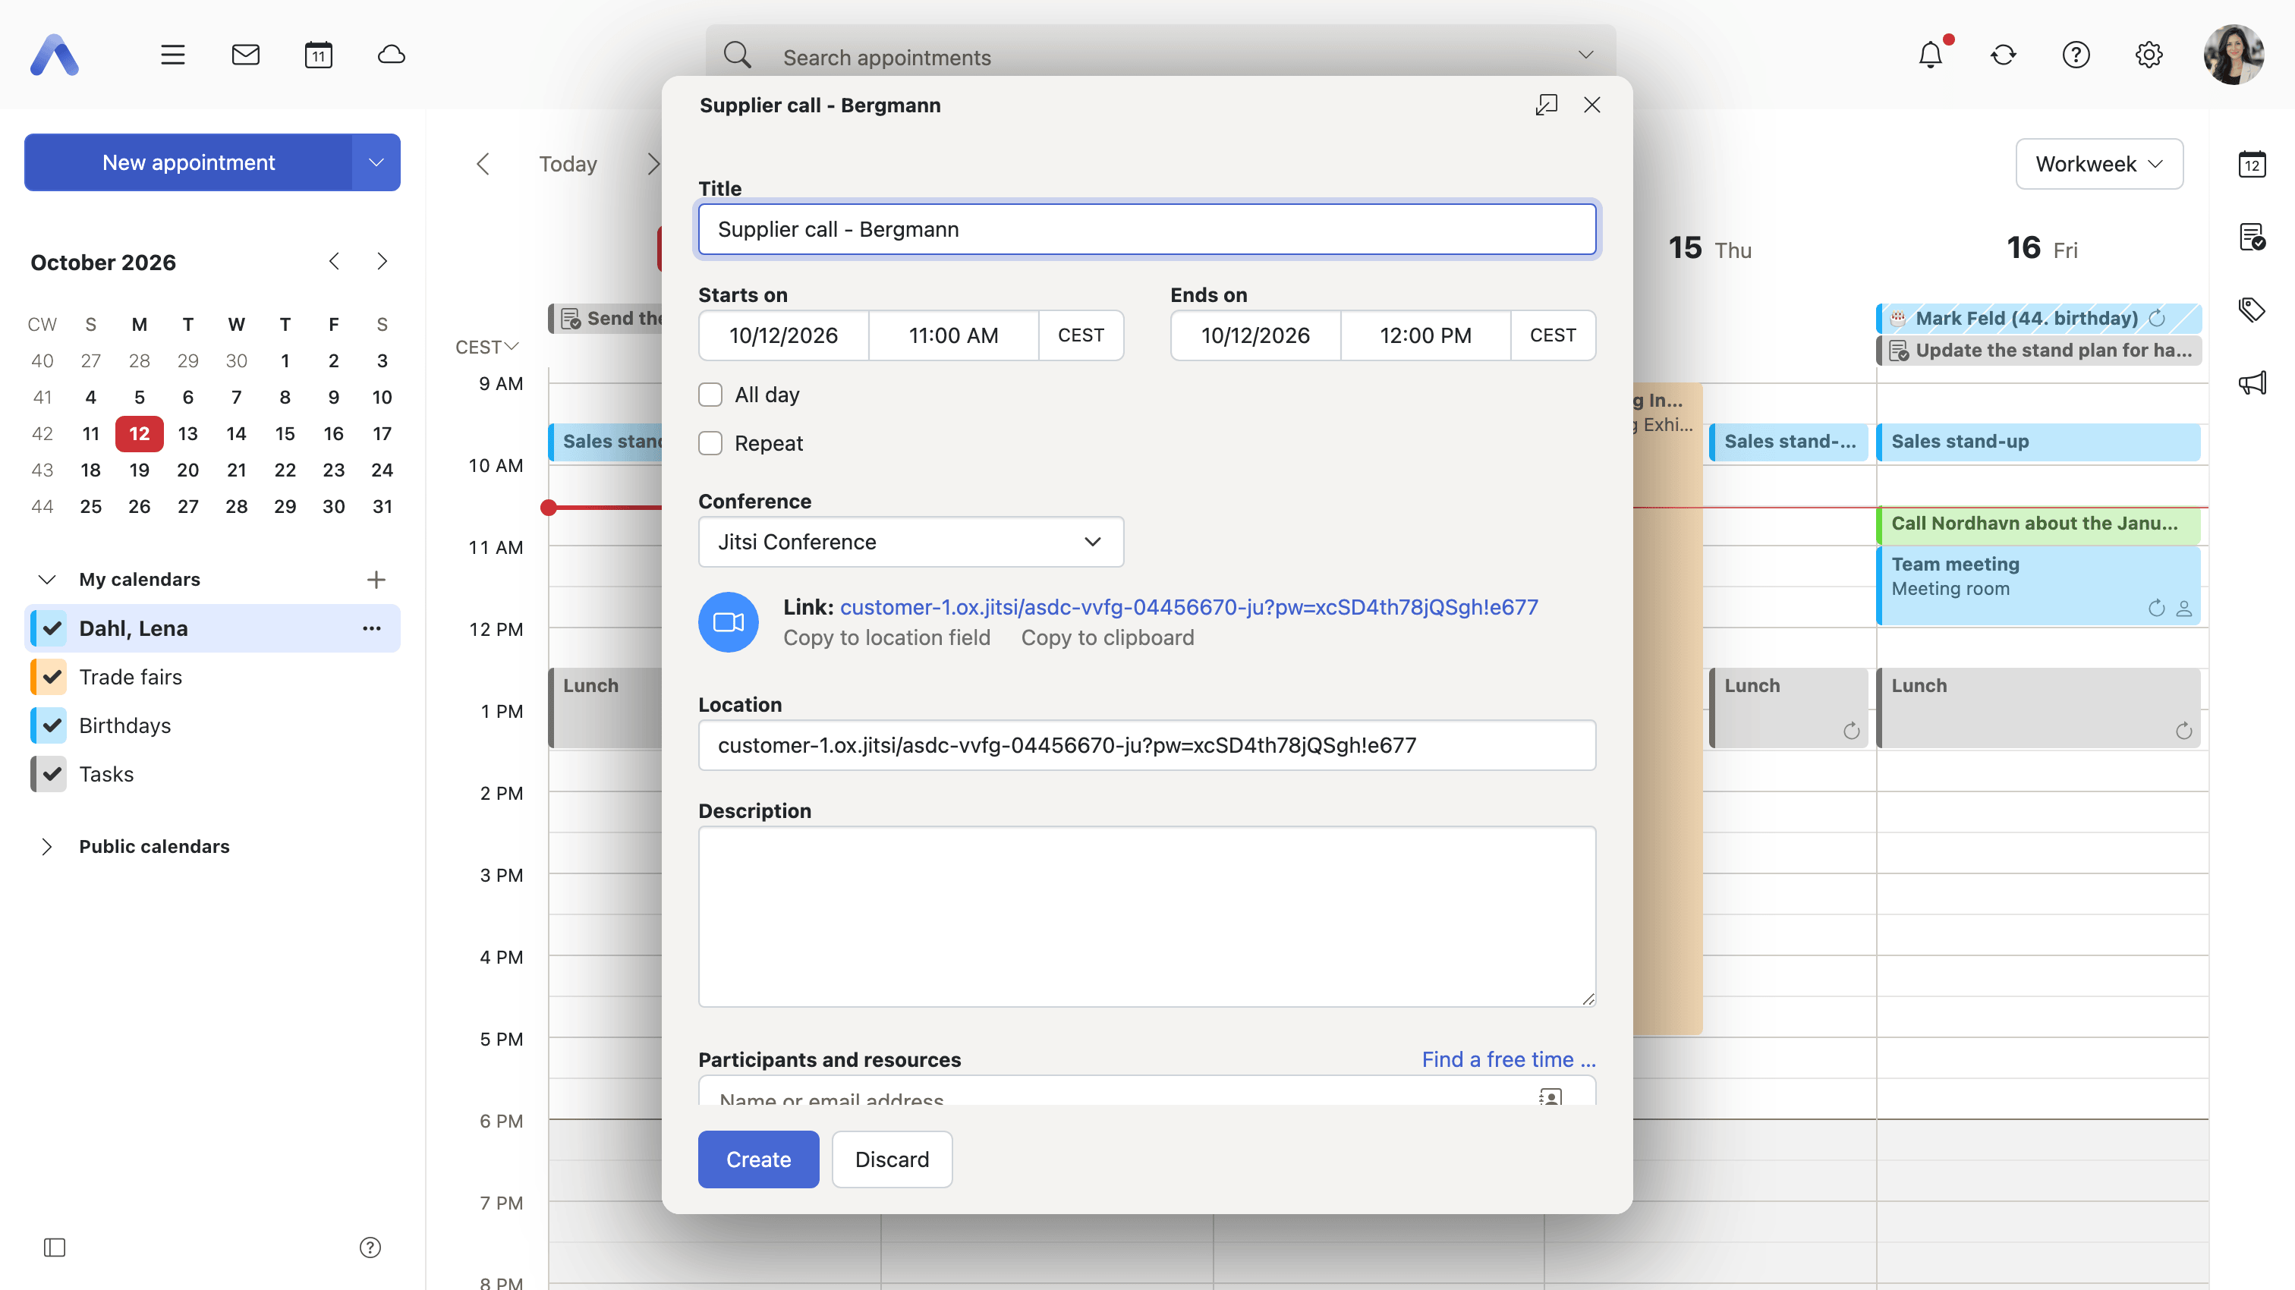
Task: Open the announcements megaphone icon
Action: point(2252,383)
